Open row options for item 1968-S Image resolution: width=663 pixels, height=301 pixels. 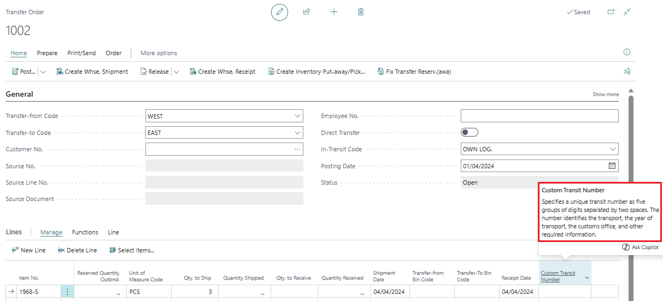(x=67, y=292)
